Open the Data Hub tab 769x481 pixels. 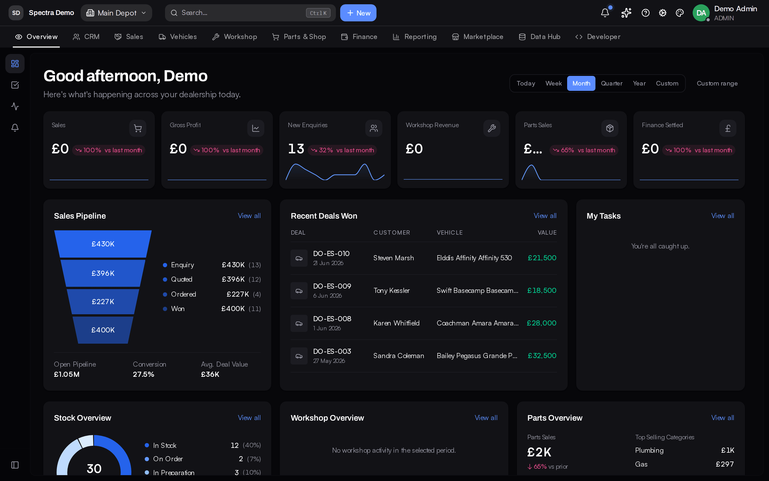(539, 37)
